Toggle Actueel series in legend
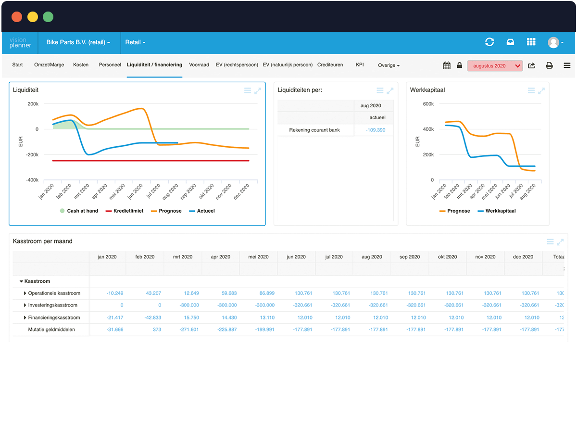The height and width of the screenshot is (433, 577). point(202,211)
